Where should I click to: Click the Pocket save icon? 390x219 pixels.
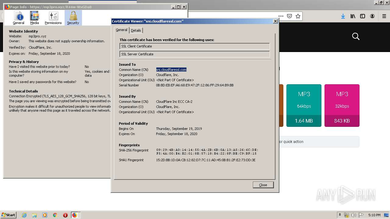289,16
